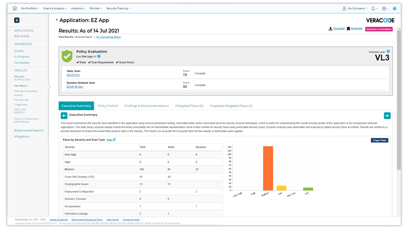Collapse the left sidebar with arrow button
The height and width of the screenshot is (229, 408).
(17, 21)
